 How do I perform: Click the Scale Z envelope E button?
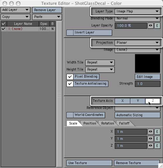(x=157, y=146)
